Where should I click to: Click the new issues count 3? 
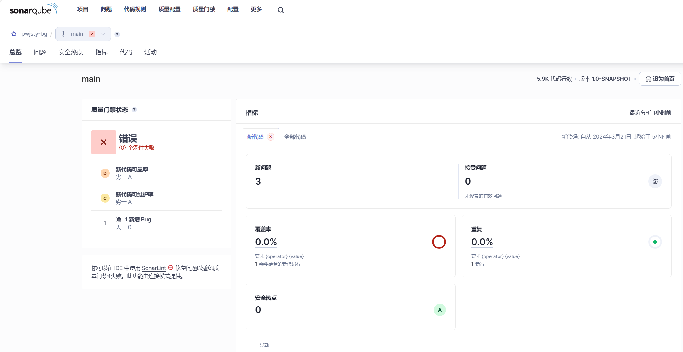coord(258,182)
